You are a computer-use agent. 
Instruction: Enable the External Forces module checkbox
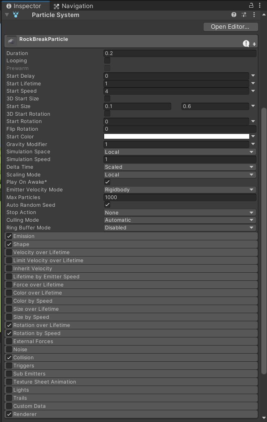click(9, 341)
